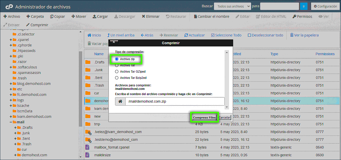Click Seleccione Todo in the toolbar
This screenshot has height=160, width=341.
[226, 35]
